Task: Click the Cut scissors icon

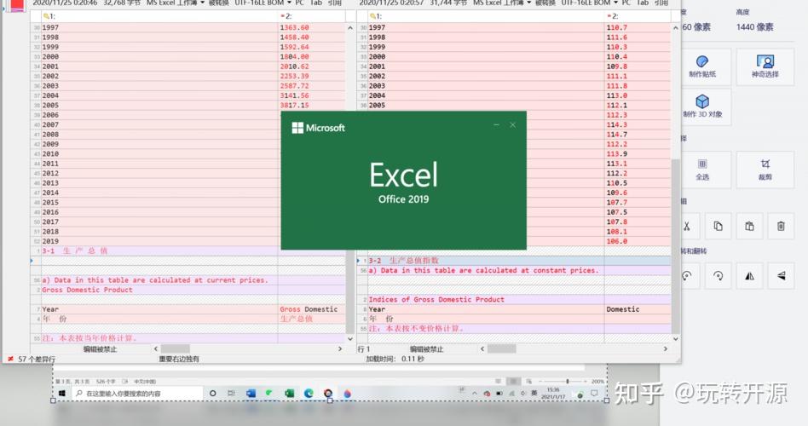Action: pos(687,226)
